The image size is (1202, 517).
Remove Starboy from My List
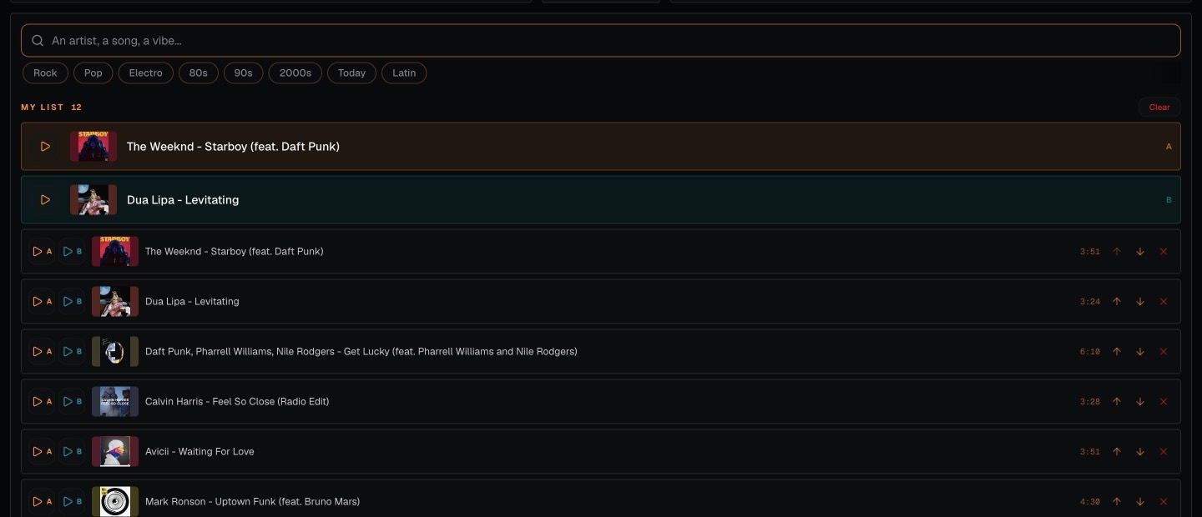pyautogui.click(x=1164, y=252)
